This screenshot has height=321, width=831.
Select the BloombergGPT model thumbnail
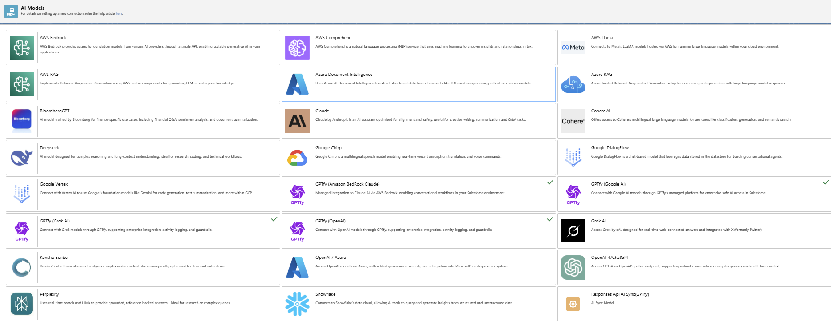(22, 121)
